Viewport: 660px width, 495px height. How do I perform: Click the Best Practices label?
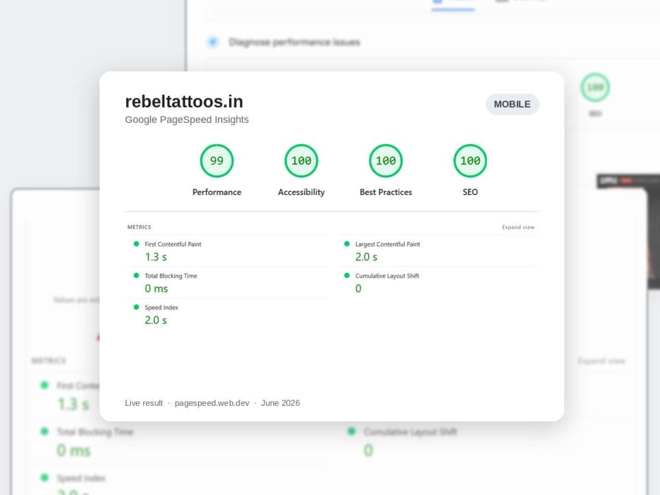[x=386, y=192]
